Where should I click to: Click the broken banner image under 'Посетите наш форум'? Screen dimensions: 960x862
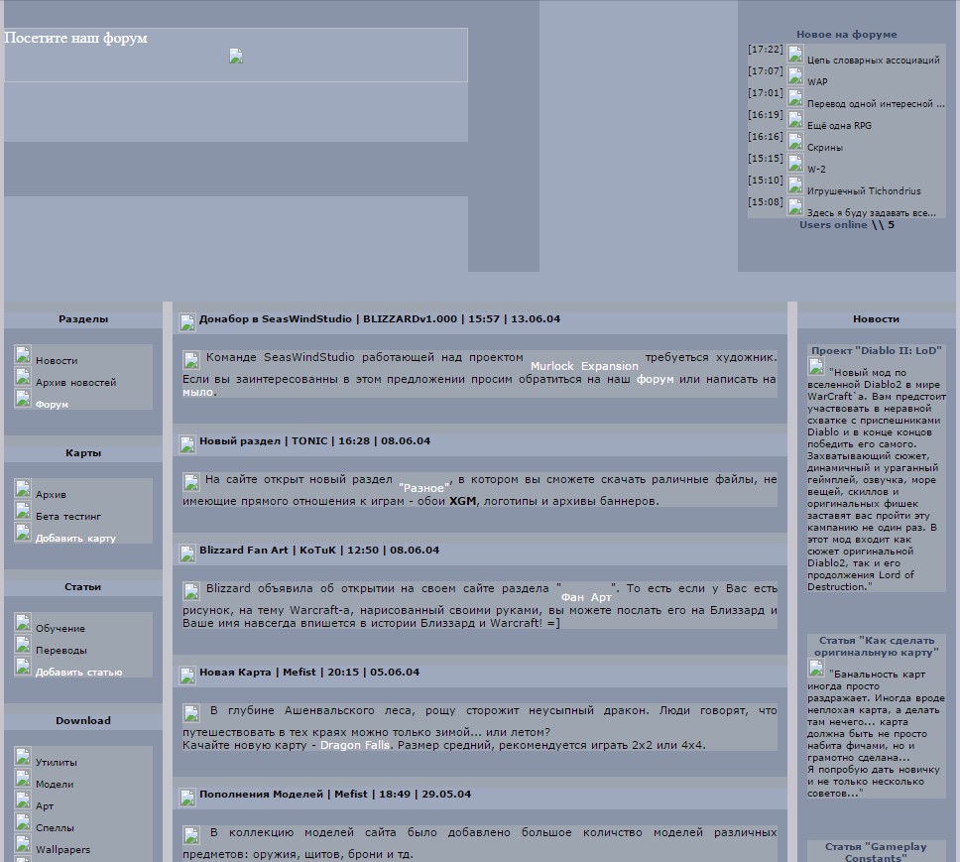[236, 57]
